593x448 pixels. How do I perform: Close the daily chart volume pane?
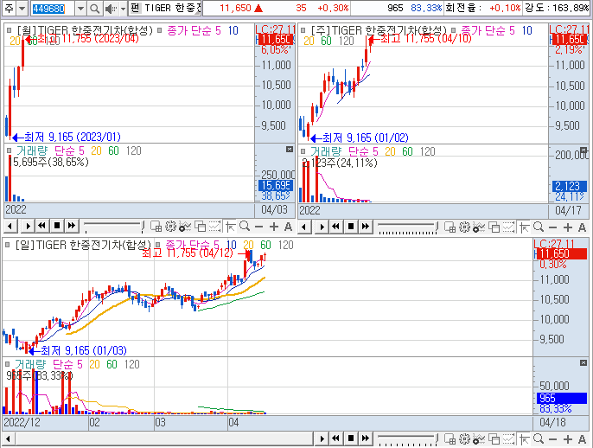tap(583, 363)
